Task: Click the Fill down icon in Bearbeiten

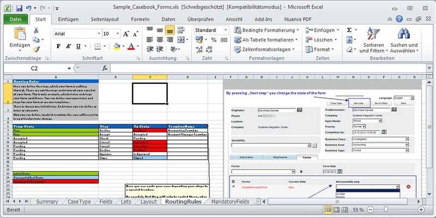Action: (349, 40)
